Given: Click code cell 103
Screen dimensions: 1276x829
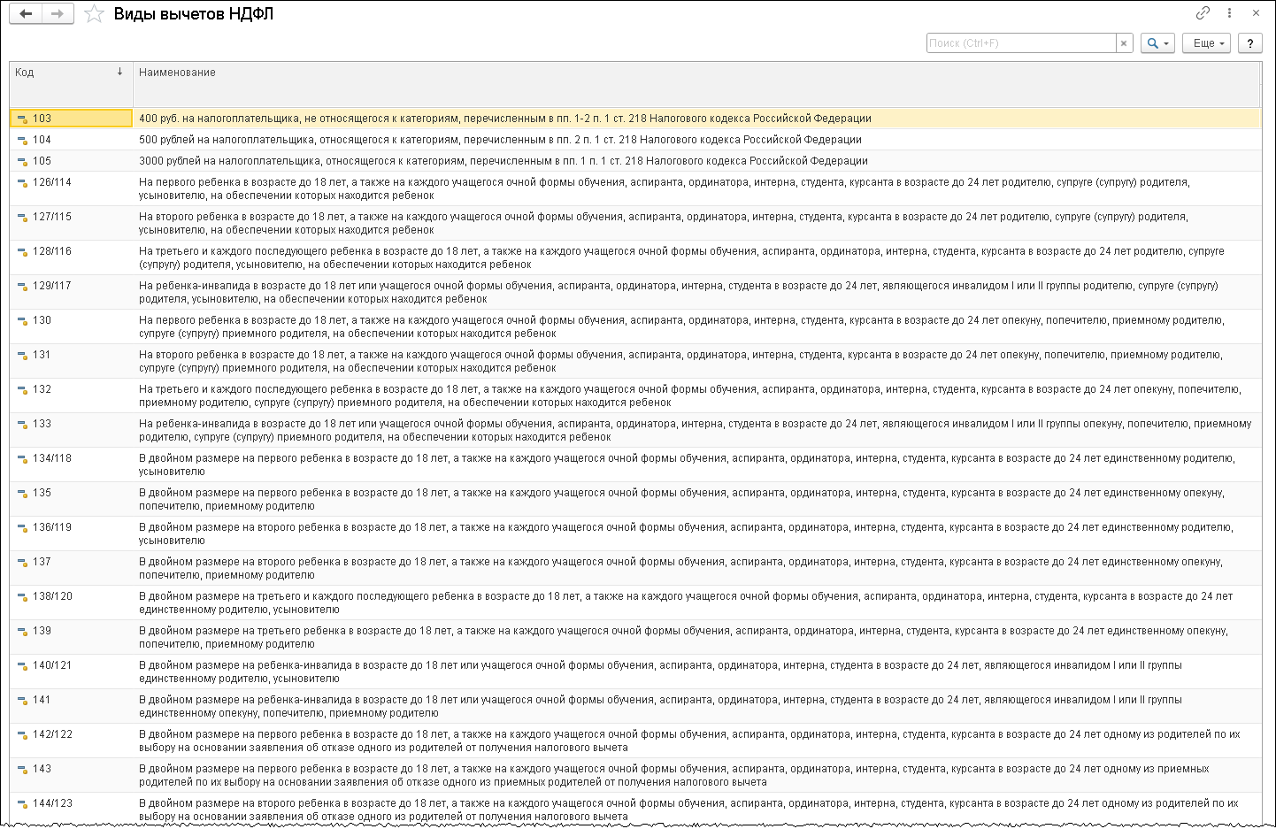Looking at the screenshot, I should [x=72, y=119].
